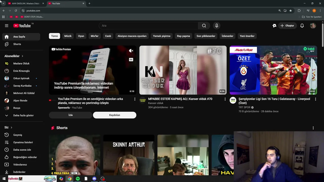Image resolution: width=324 pixels, height=182 pixels.
Task: Select the Rap yapma chip
Action: coord(183,36)
